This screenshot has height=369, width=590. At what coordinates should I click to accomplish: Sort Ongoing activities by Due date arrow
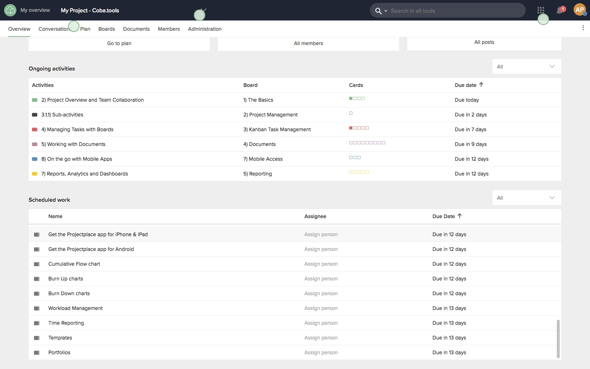pyautogui.click(x=481, y=85)
